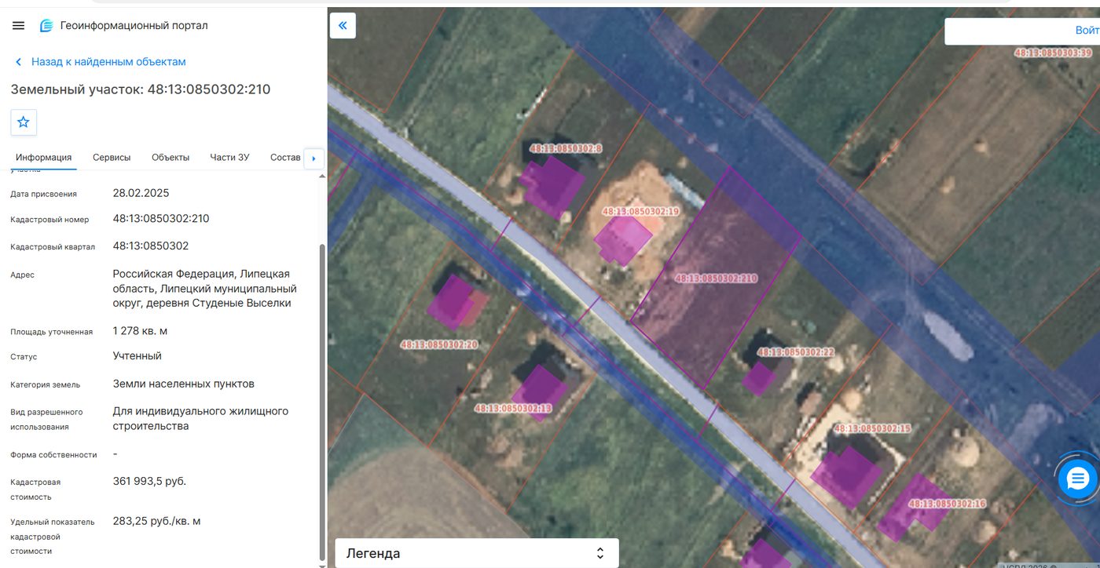Go back via Назад к найденным объектам
This screenshot has height=568, width=1100.
108,62
